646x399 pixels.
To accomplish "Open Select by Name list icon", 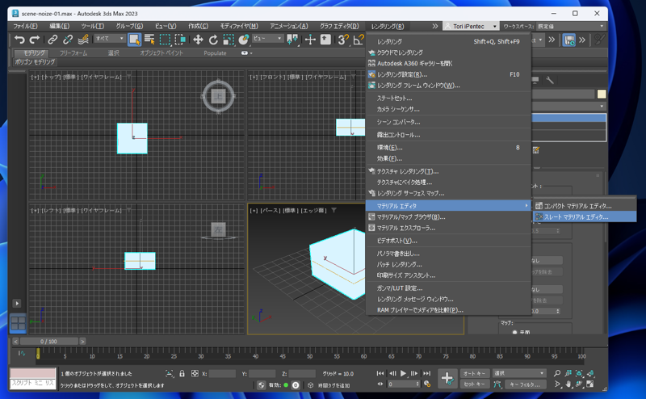I will (149, 40).
